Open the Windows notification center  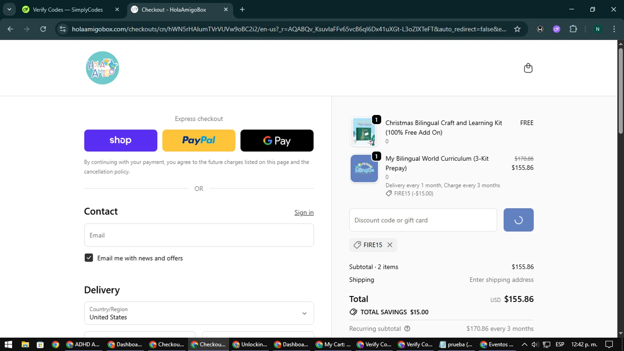tap(609, 344)
